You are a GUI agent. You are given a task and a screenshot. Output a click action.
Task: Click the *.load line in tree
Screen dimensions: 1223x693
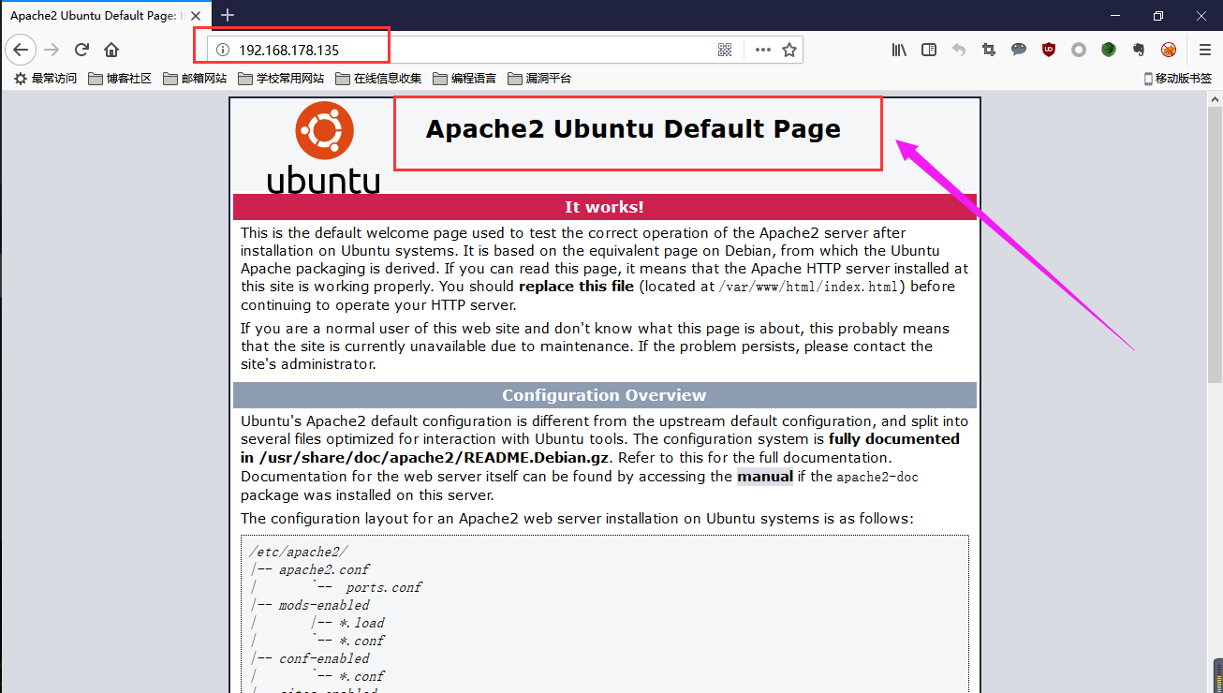click(x=361, y=623)
